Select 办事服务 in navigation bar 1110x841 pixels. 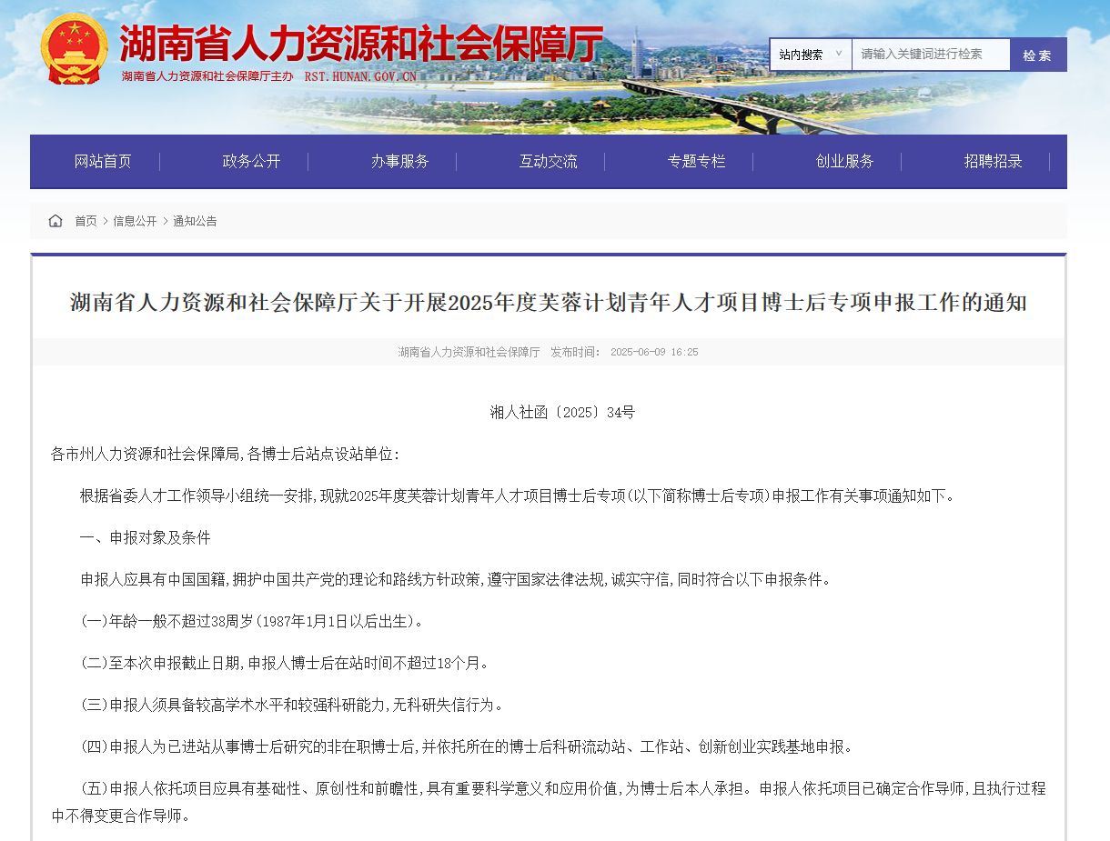(x=399, y=162)
